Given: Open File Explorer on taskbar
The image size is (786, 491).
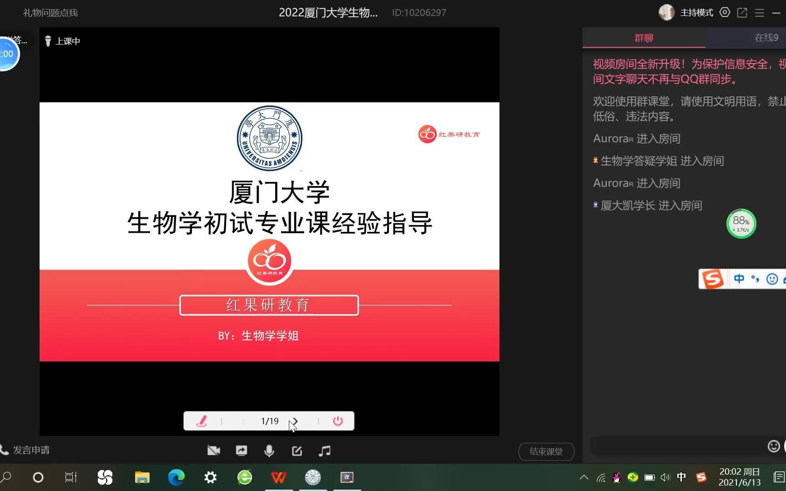Looking at the screenshot, I should point(142,477).
